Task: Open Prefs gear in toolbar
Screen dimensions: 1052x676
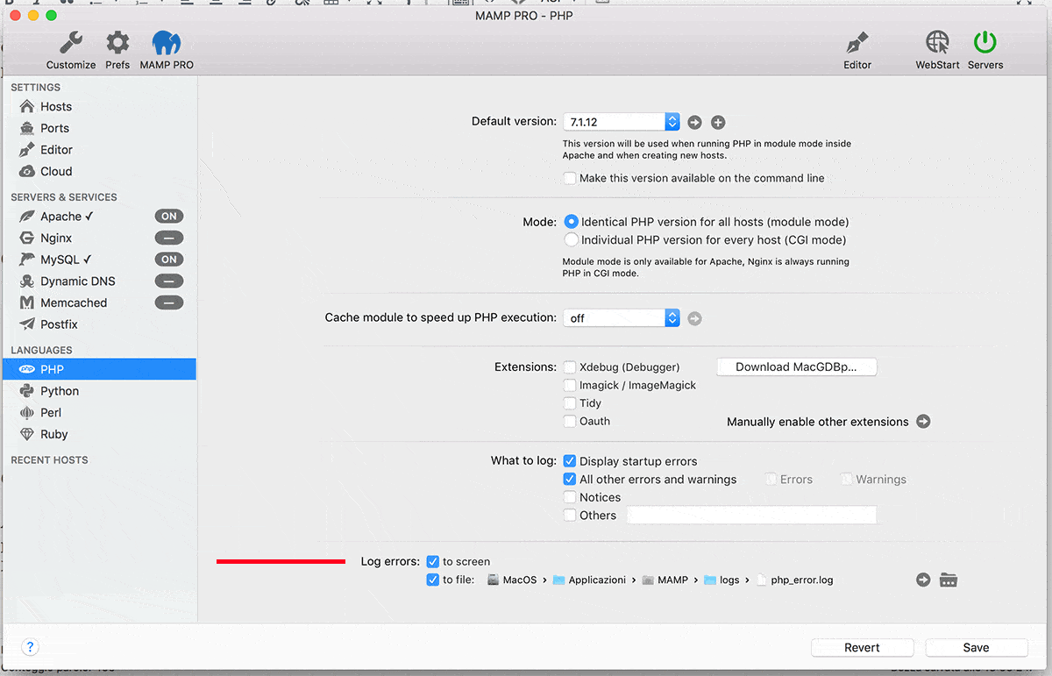Action: click(117, 50)
